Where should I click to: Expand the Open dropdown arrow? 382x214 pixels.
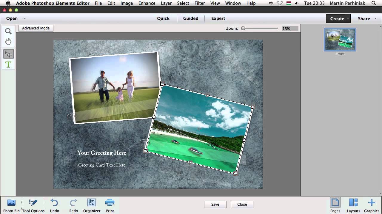[24, 18]
